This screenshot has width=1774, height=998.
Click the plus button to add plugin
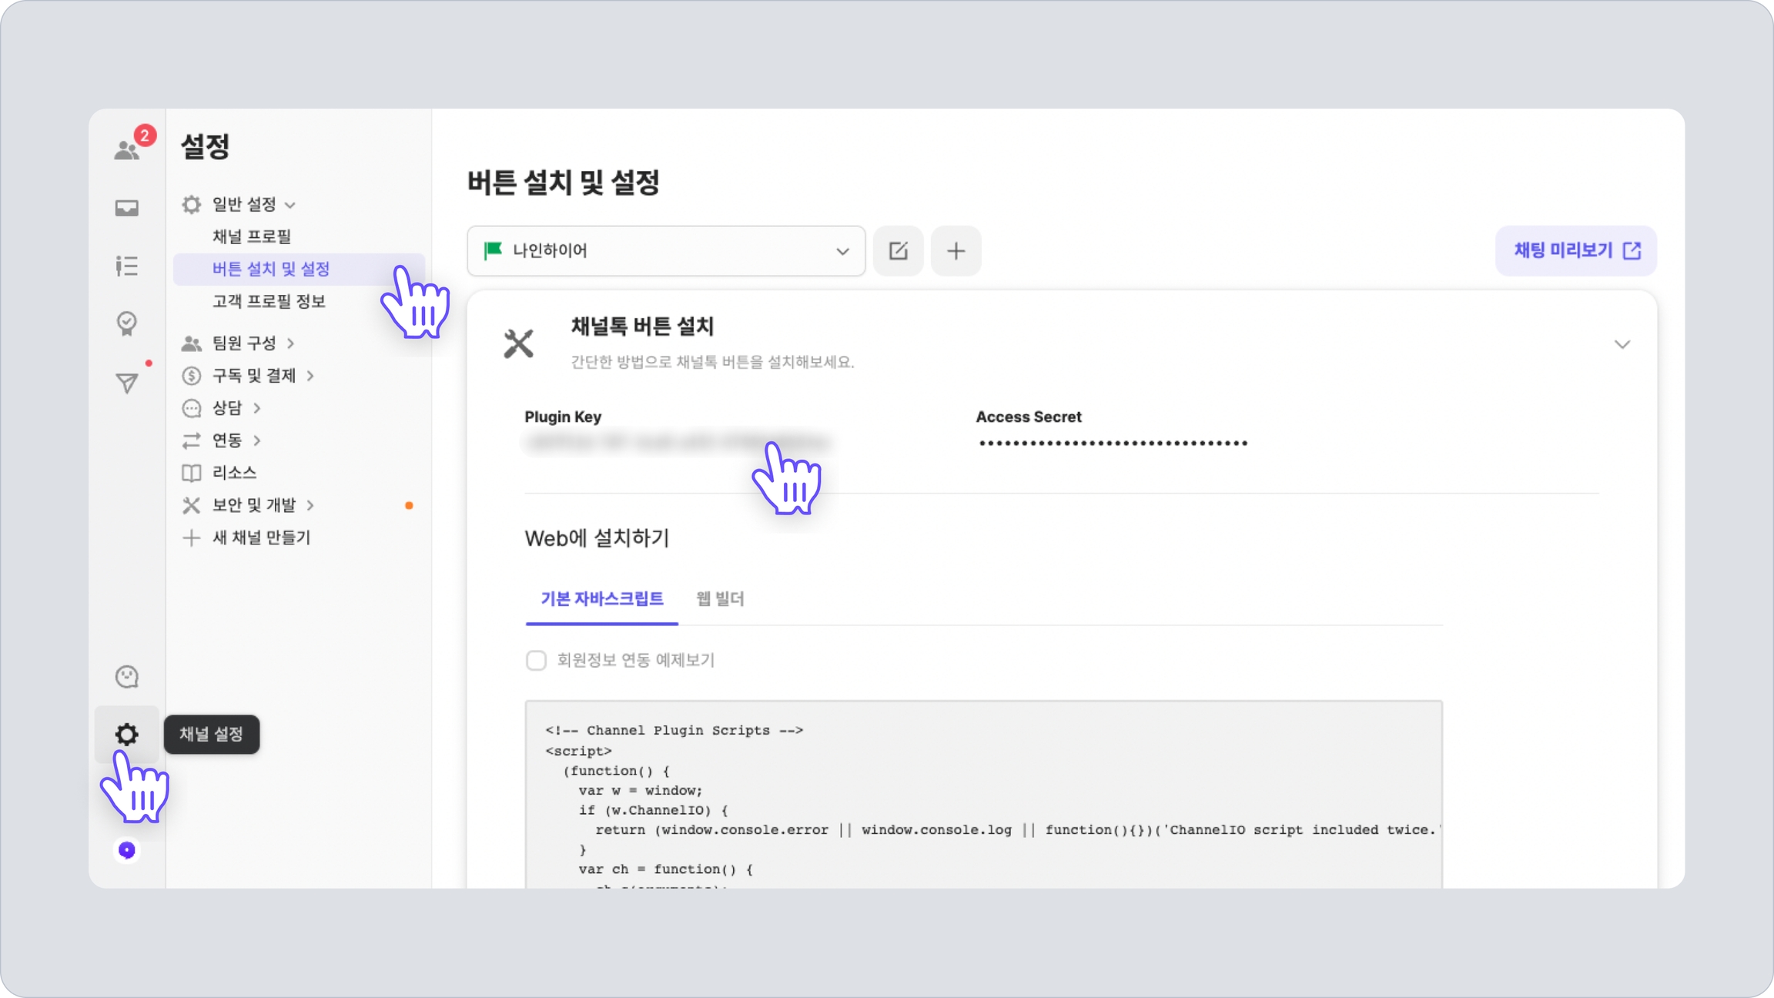pos(956,251)
